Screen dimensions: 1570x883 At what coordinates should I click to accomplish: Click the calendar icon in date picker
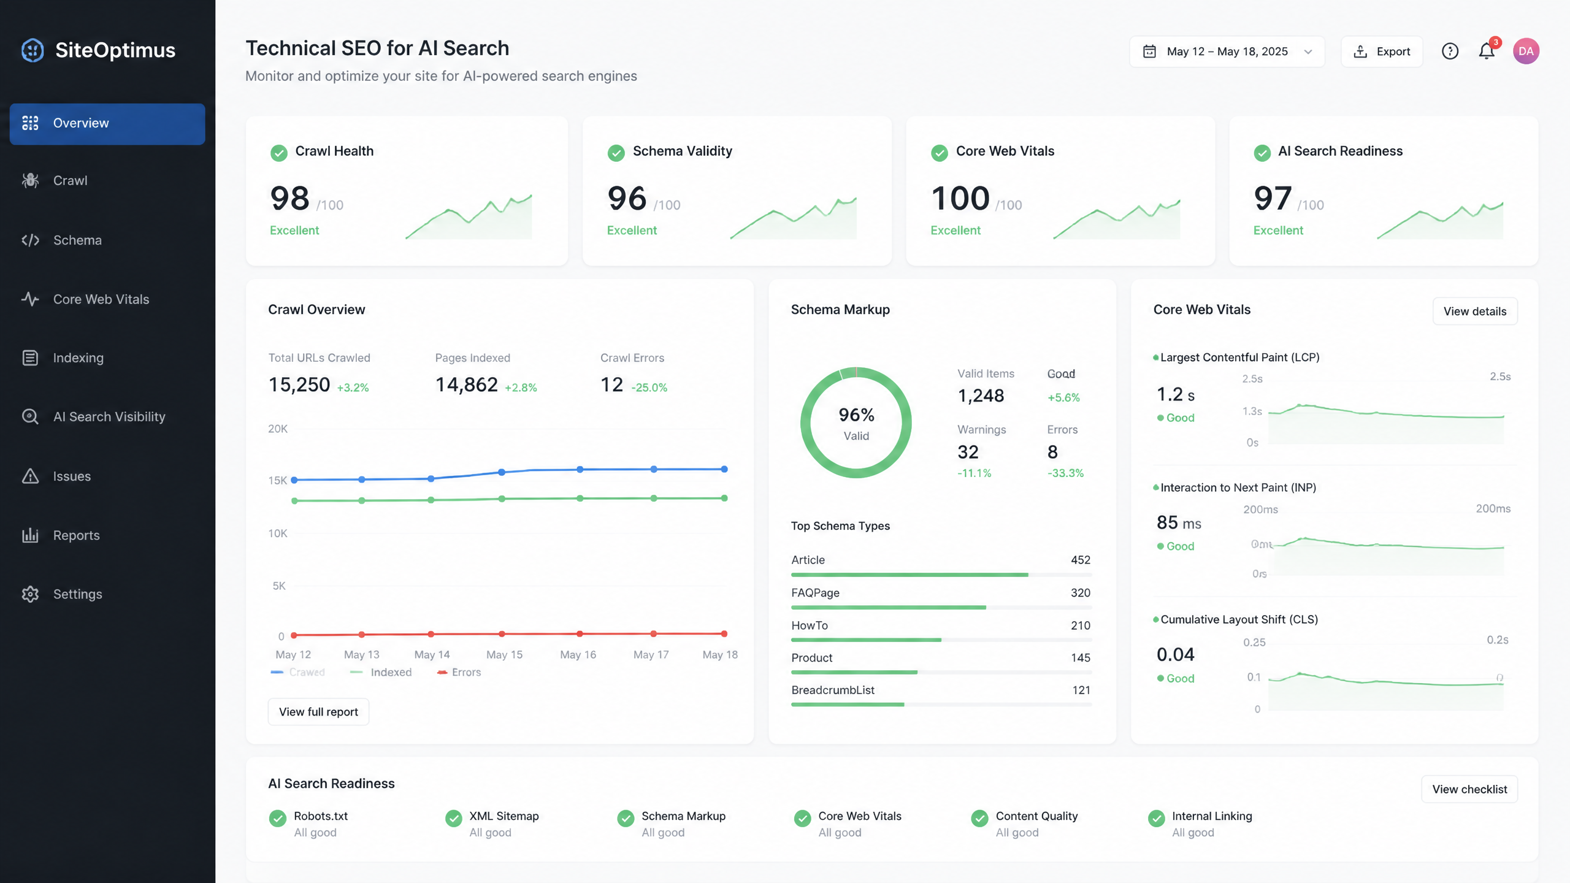click(x=1149, y=52)
